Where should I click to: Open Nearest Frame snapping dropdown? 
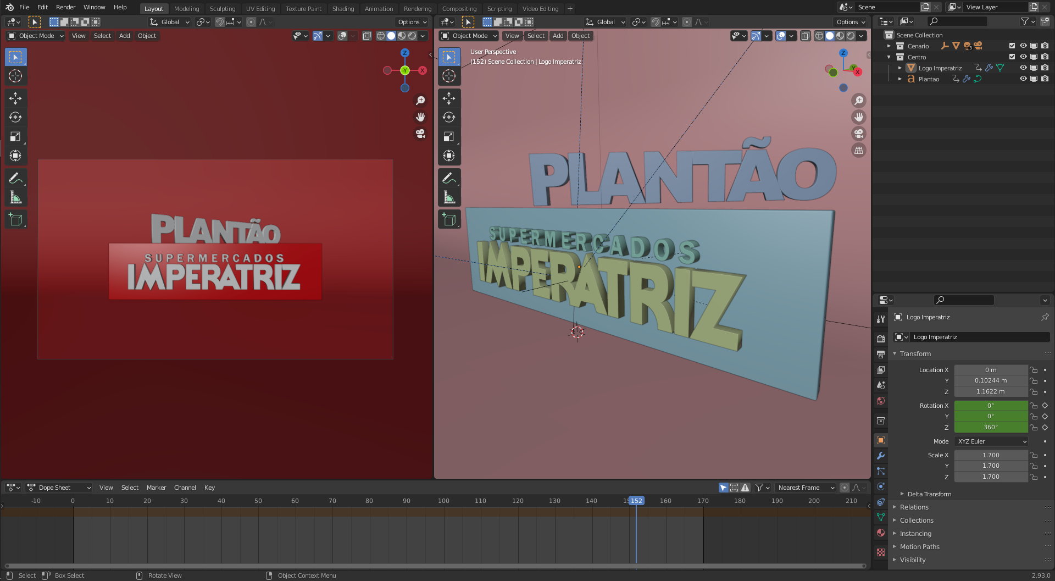tap(806, 488)
